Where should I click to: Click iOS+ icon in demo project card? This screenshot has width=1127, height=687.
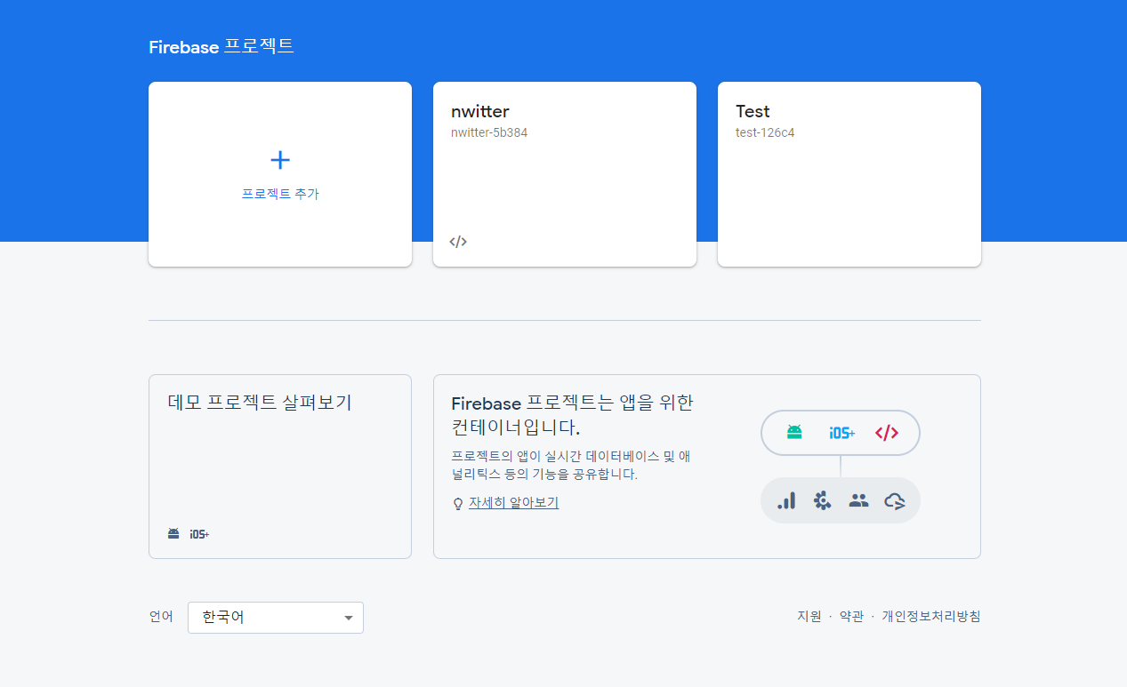coord(199,534)
